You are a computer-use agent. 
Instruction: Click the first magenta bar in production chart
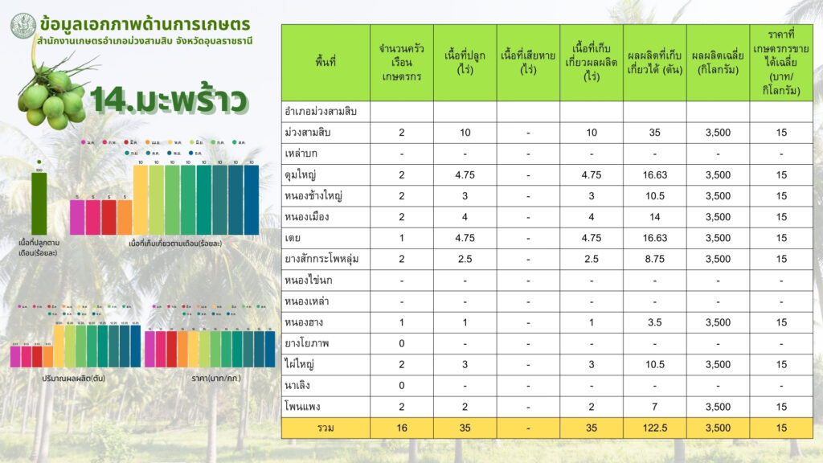[15, 355]
